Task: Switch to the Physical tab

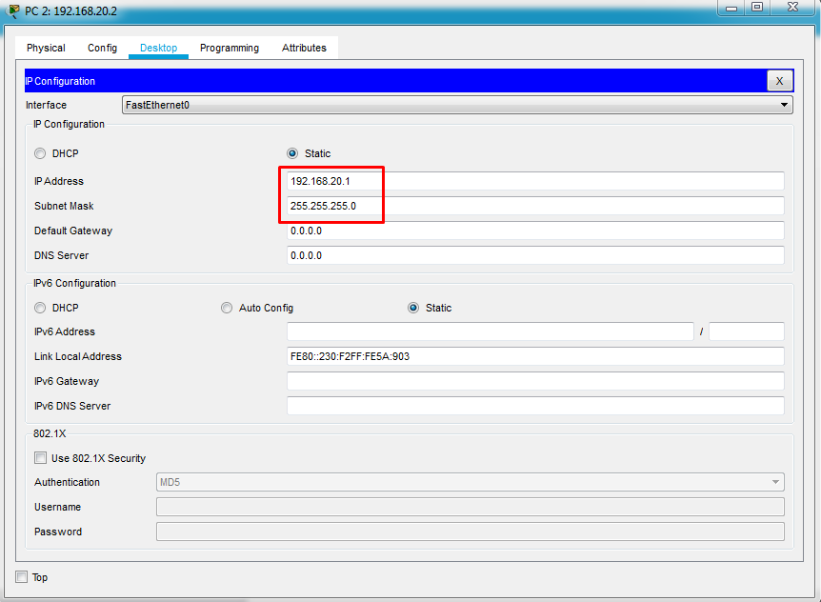Action: tap(46, 48)
